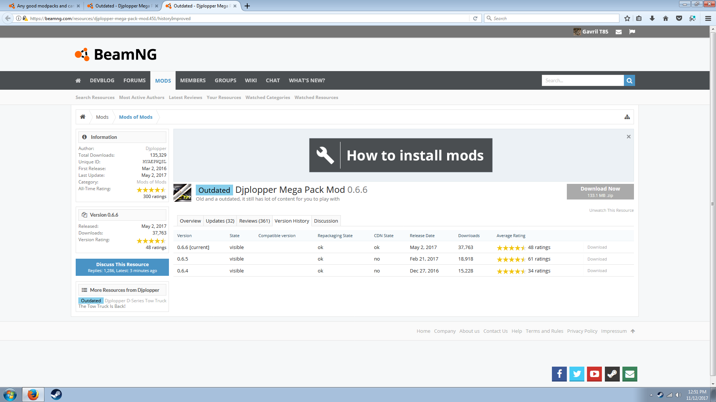This screenshot has width=716, height=402.
Task: Click the taskbar clock
Action: (x=697, y=395)
